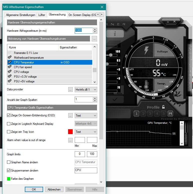193x194 pixels.
Task: Click the Hilfe button
Action: tap(95, 190)
